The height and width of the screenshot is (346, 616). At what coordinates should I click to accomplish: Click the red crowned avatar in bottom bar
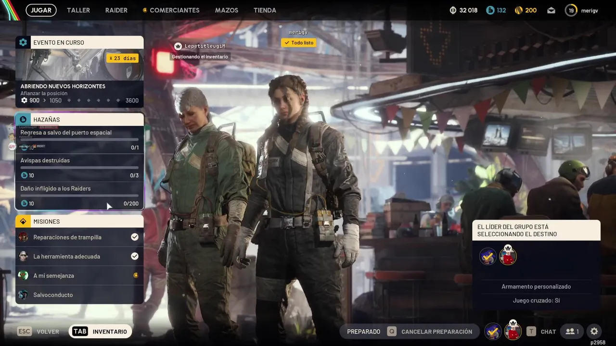coord(513,331)
